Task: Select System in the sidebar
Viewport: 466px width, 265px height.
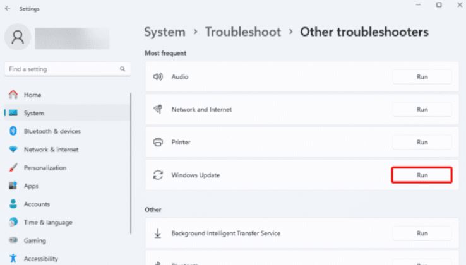Action: [67, 113]
